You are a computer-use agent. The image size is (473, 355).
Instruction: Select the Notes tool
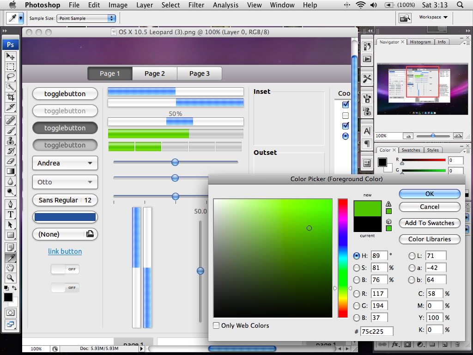click(x=11, y=248)
